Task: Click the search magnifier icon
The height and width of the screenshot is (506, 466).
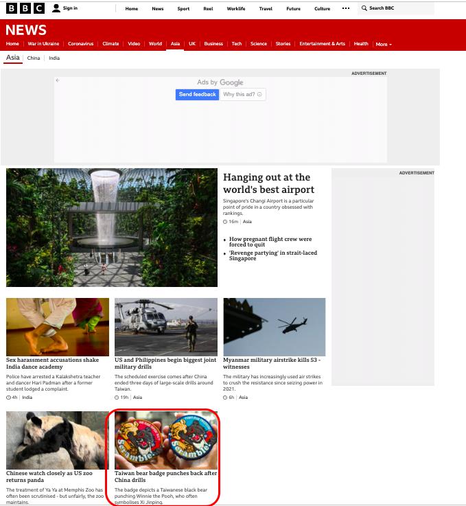Action: coord(364,8)
